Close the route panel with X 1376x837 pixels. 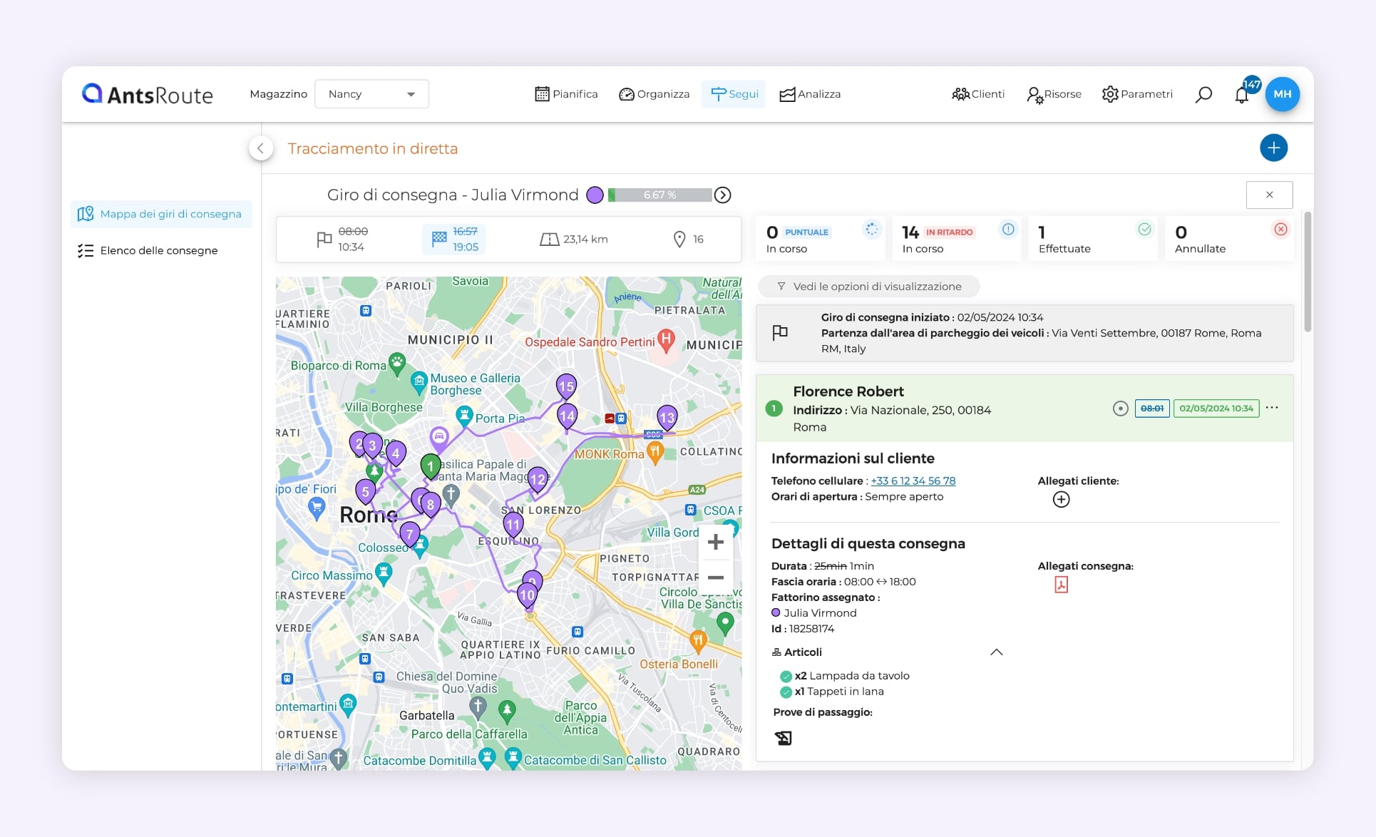(1269, 195)
